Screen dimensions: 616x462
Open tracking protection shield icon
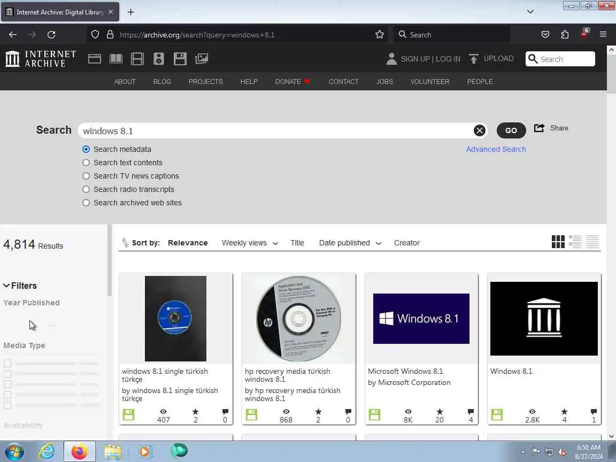tap(95, 35)
